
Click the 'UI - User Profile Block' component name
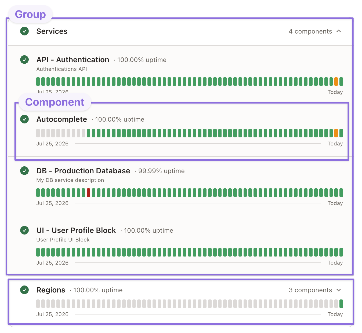[76, 230]
